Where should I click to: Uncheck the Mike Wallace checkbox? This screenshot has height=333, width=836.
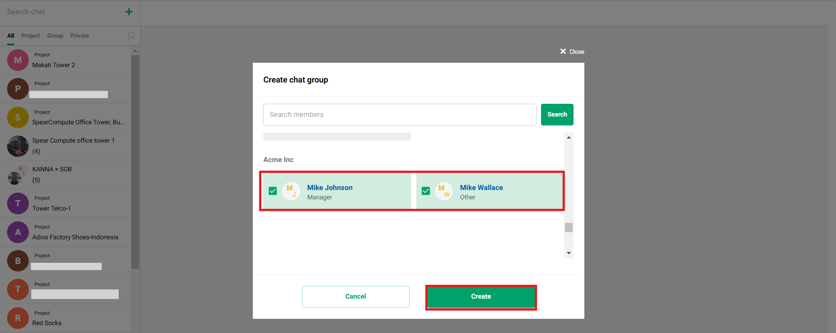coord(426,191)
